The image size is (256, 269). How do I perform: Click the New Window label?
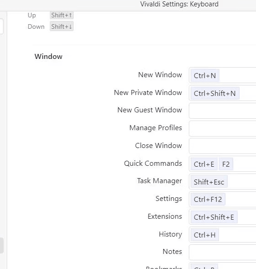[160, 75]
